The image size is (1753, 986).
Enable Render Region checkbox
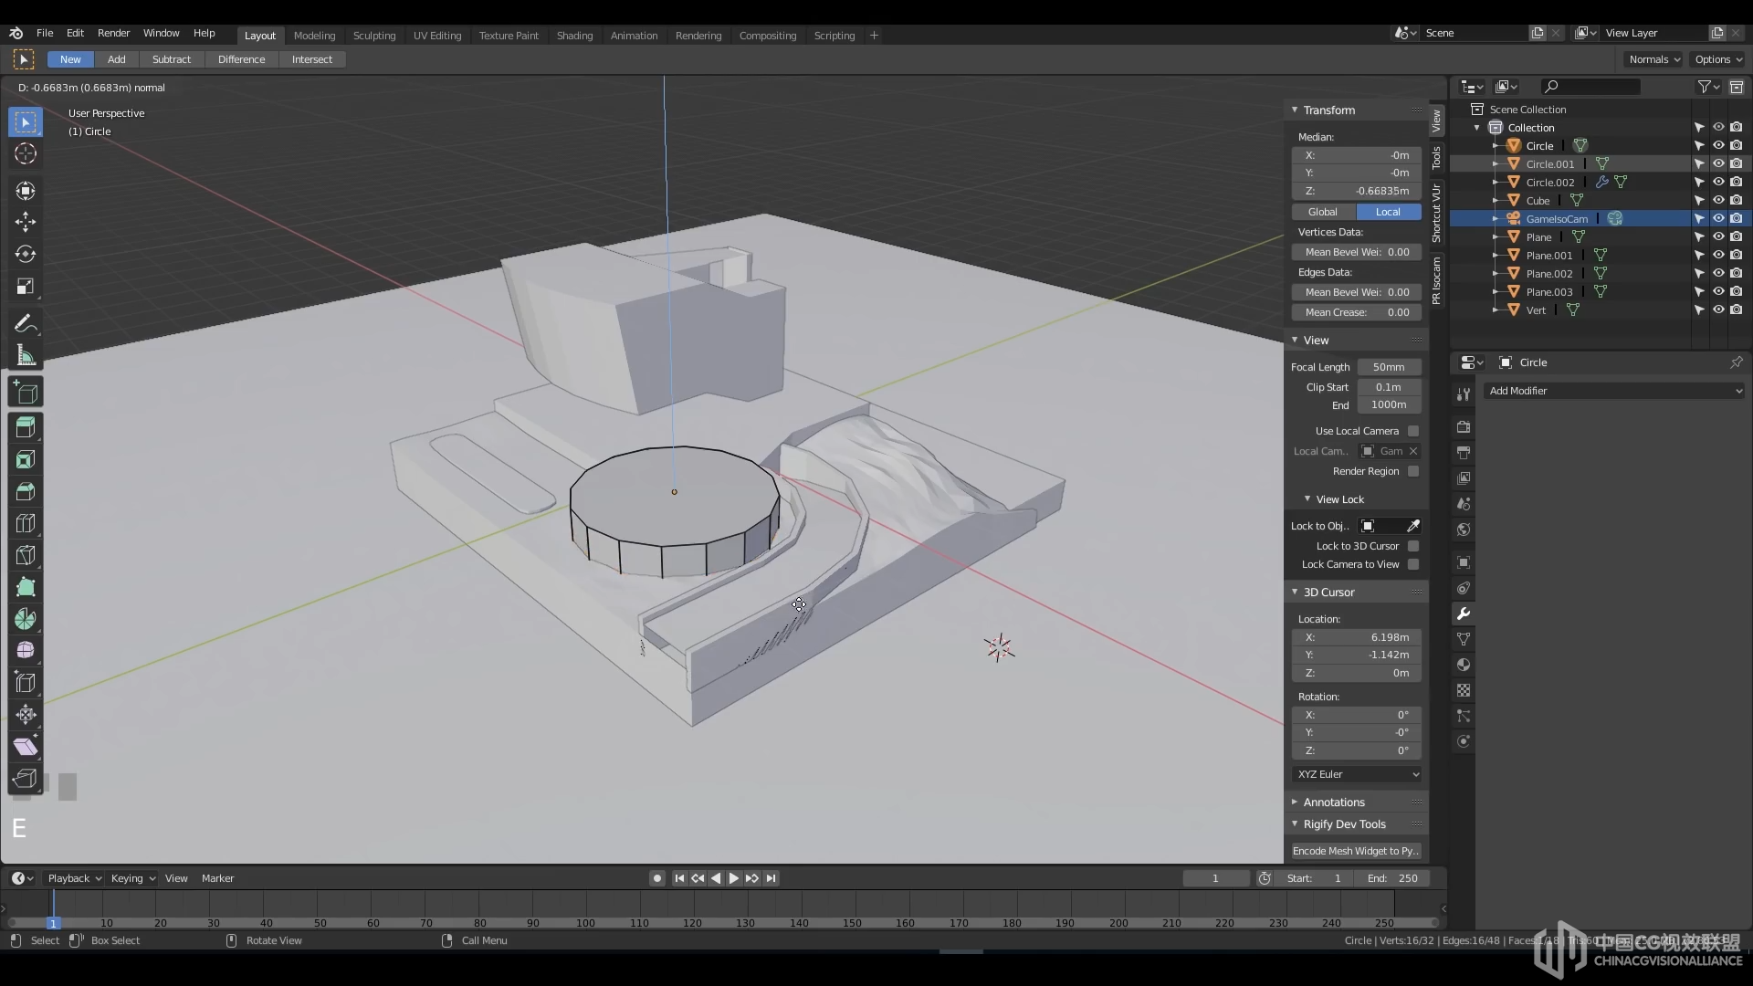(x=1413, y=471)
